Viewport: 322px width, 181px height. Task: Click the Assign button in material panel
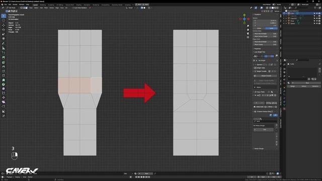coord(292,86)
